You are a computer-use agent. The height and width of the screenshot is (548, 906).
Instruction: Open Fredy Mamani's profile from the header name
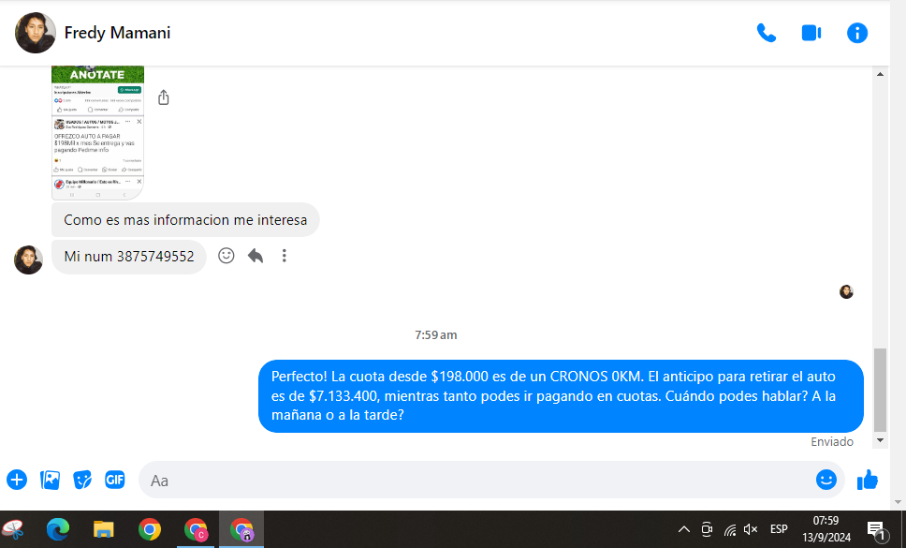pos(117,33)
